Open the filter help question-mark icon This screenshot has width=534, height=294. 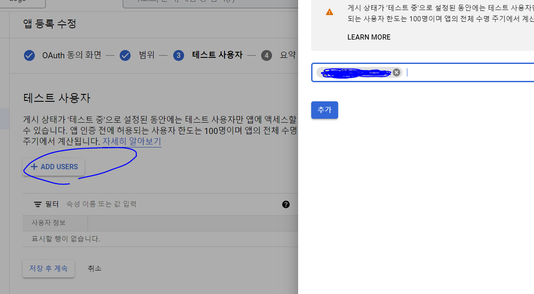click(286, 204)
